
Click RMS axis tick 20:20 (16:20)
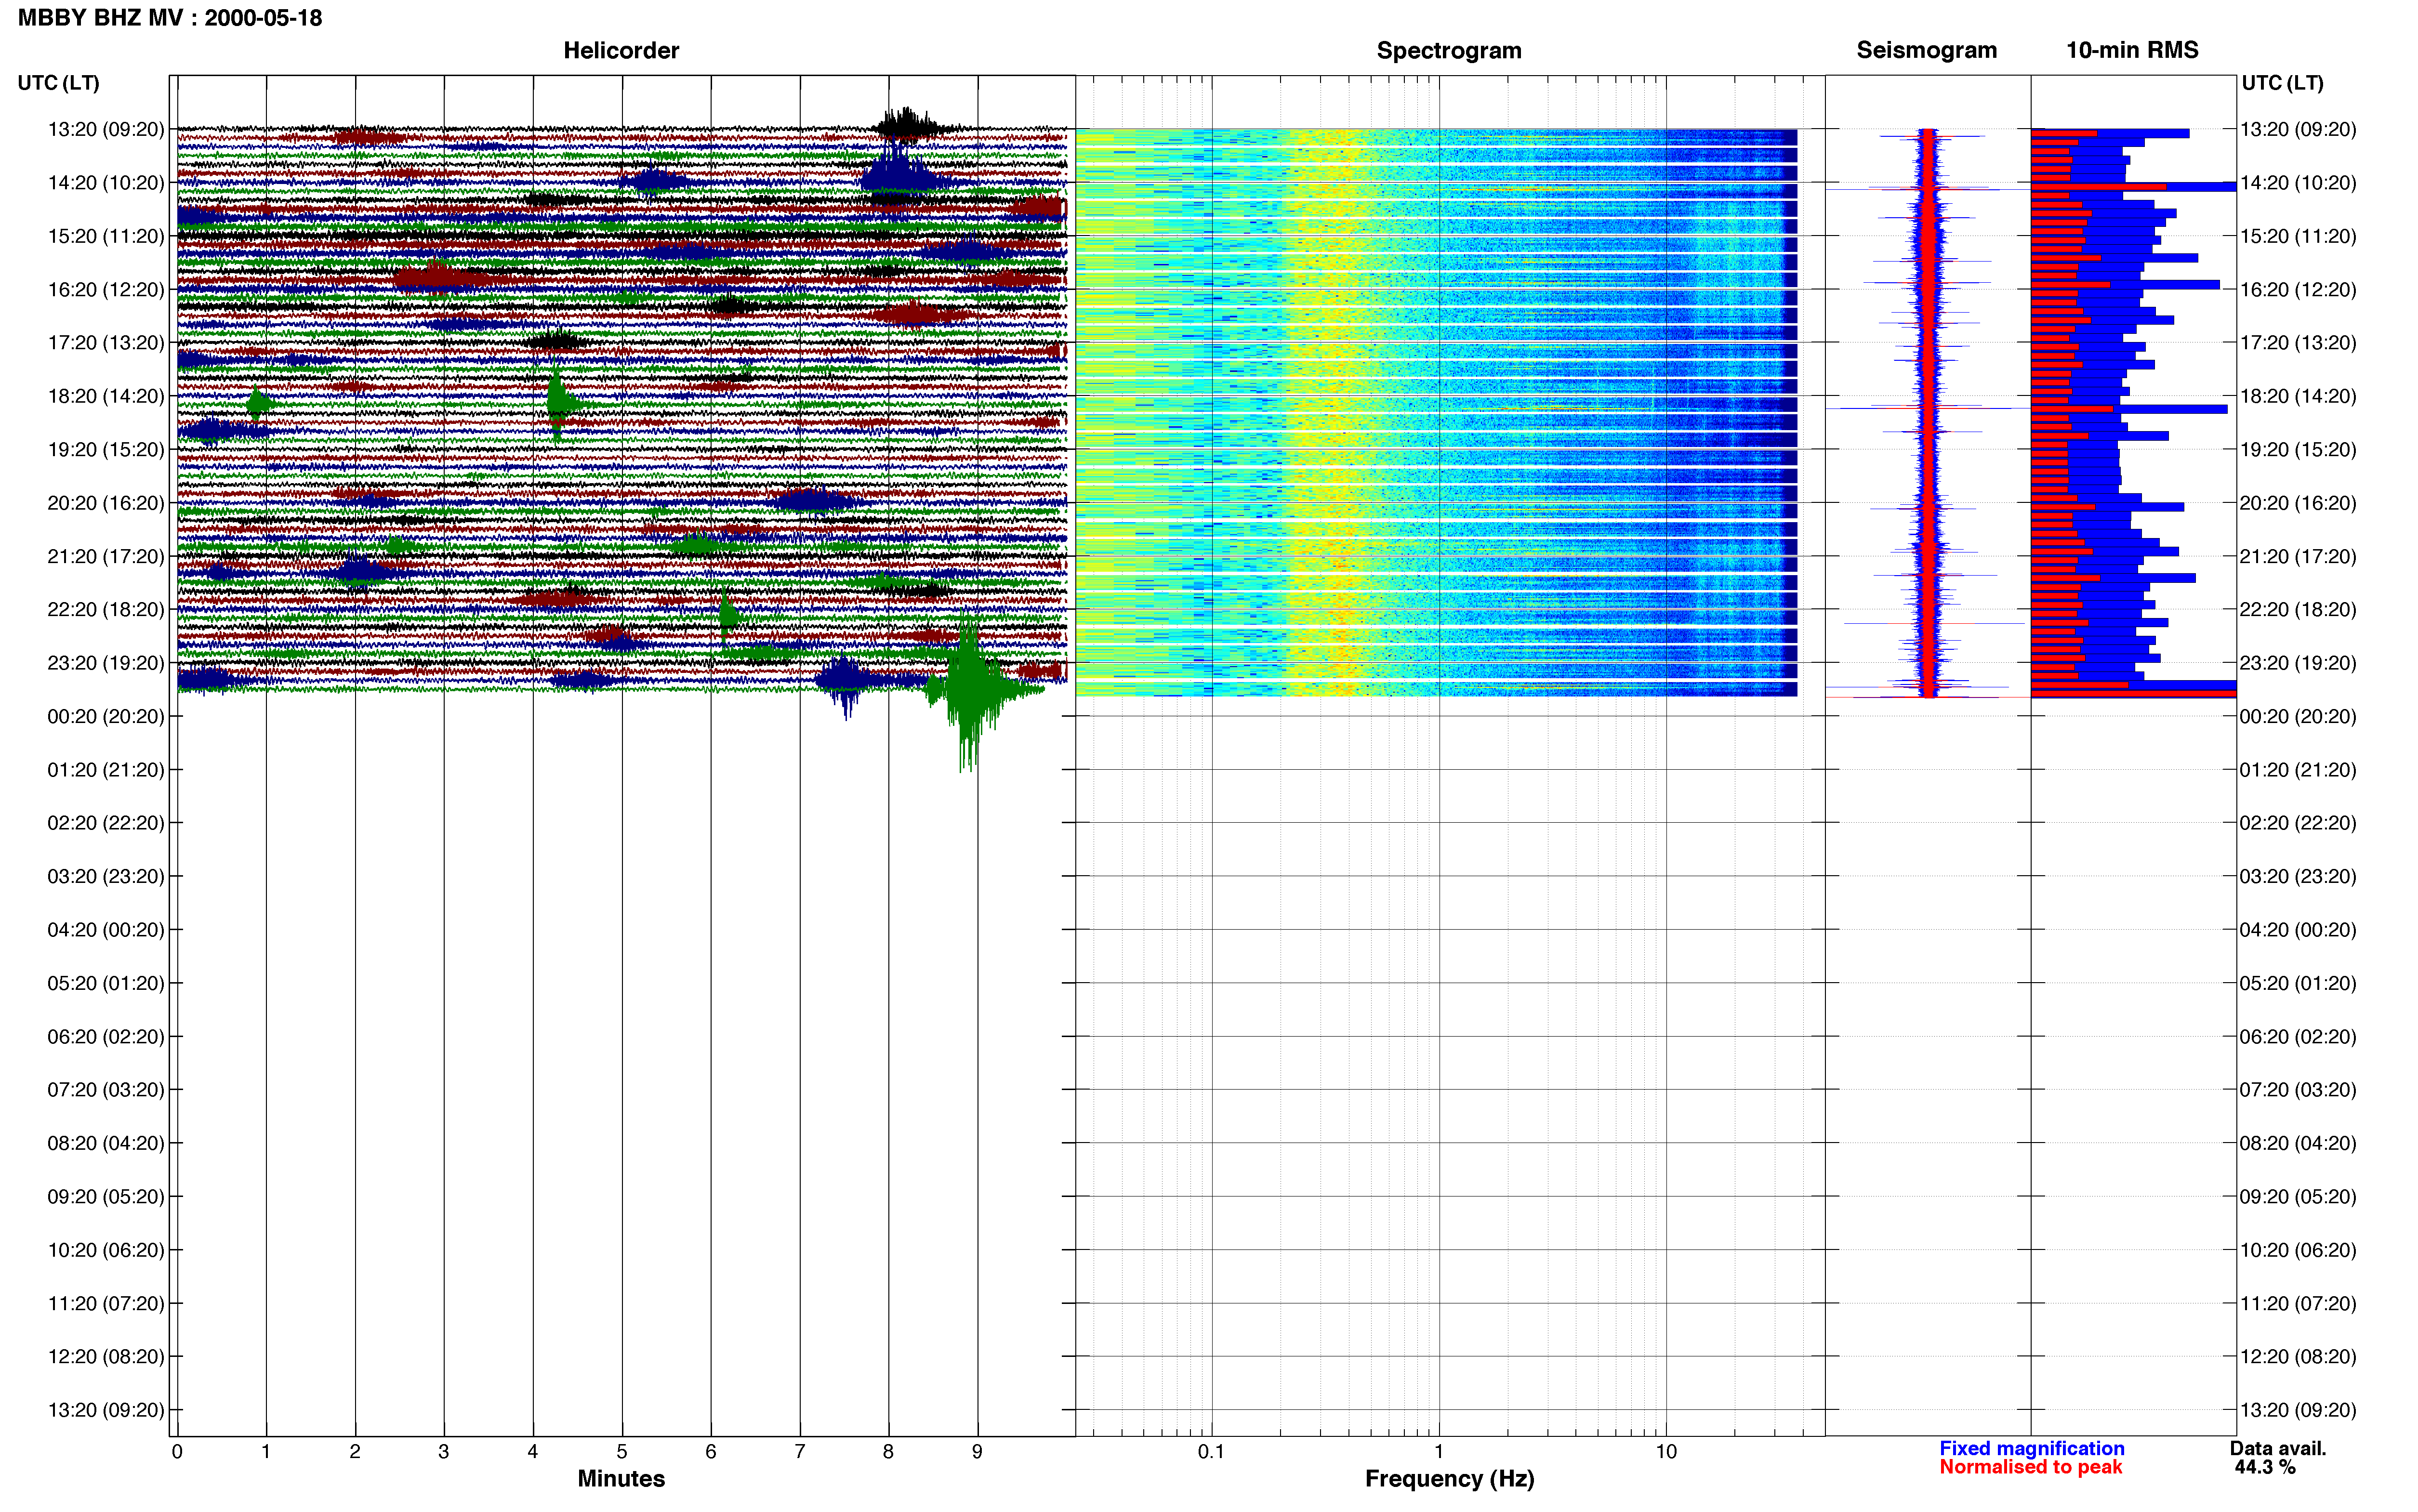pos(2298,503)
